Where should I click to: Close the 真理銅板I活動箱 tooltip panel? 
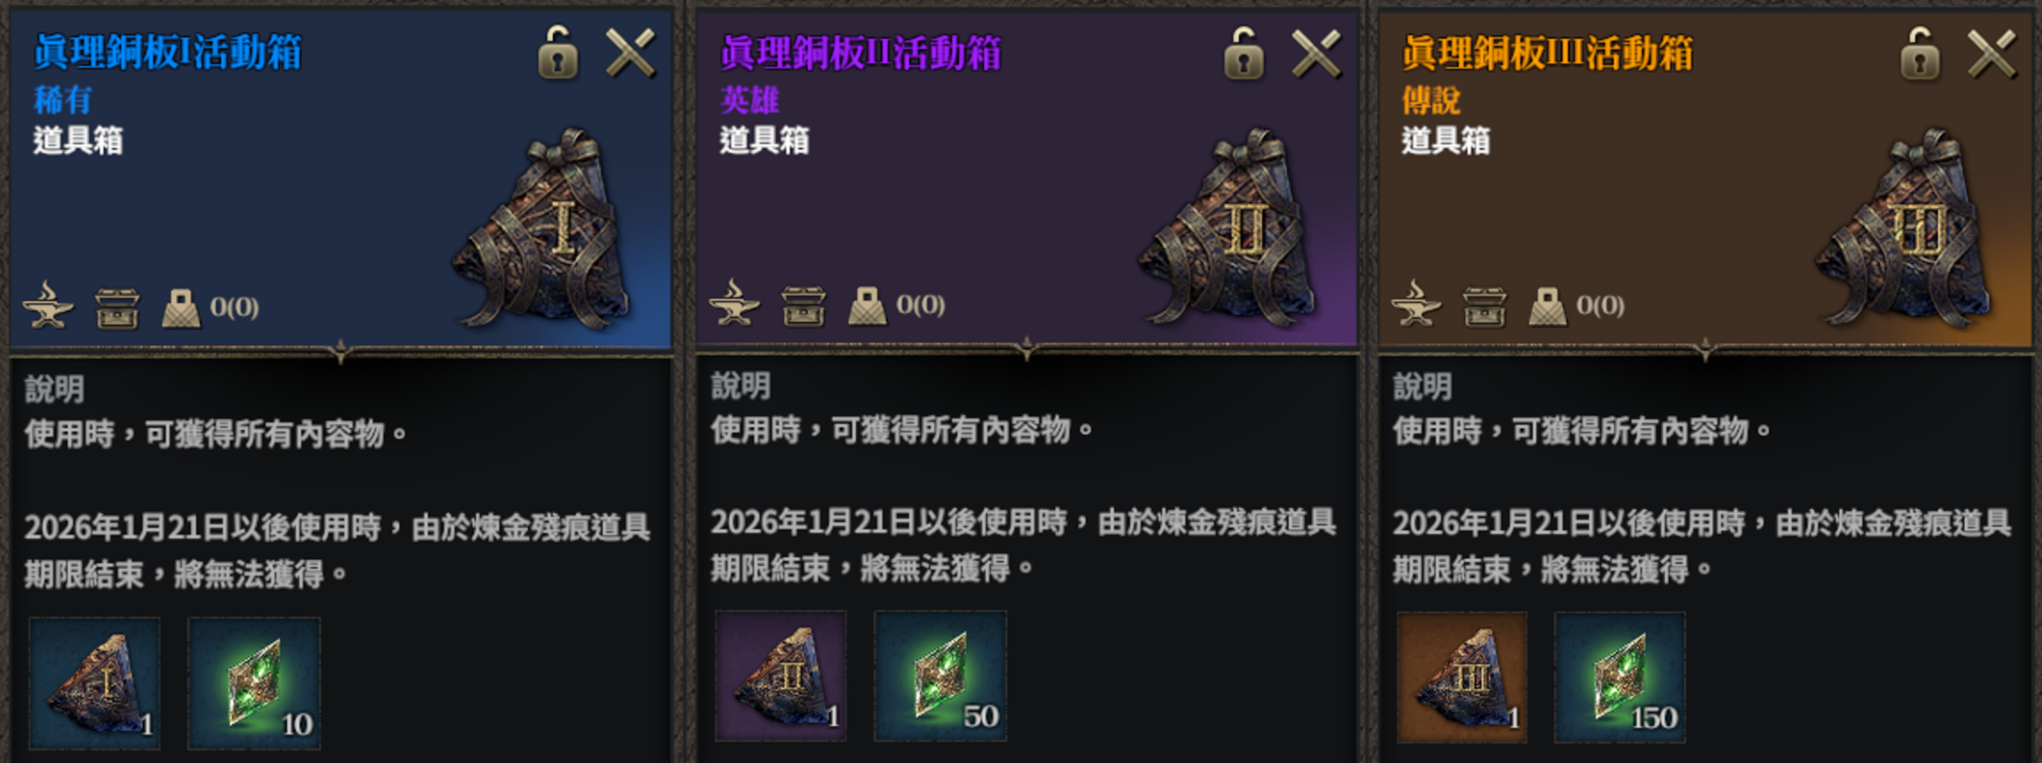click(631, 53)
